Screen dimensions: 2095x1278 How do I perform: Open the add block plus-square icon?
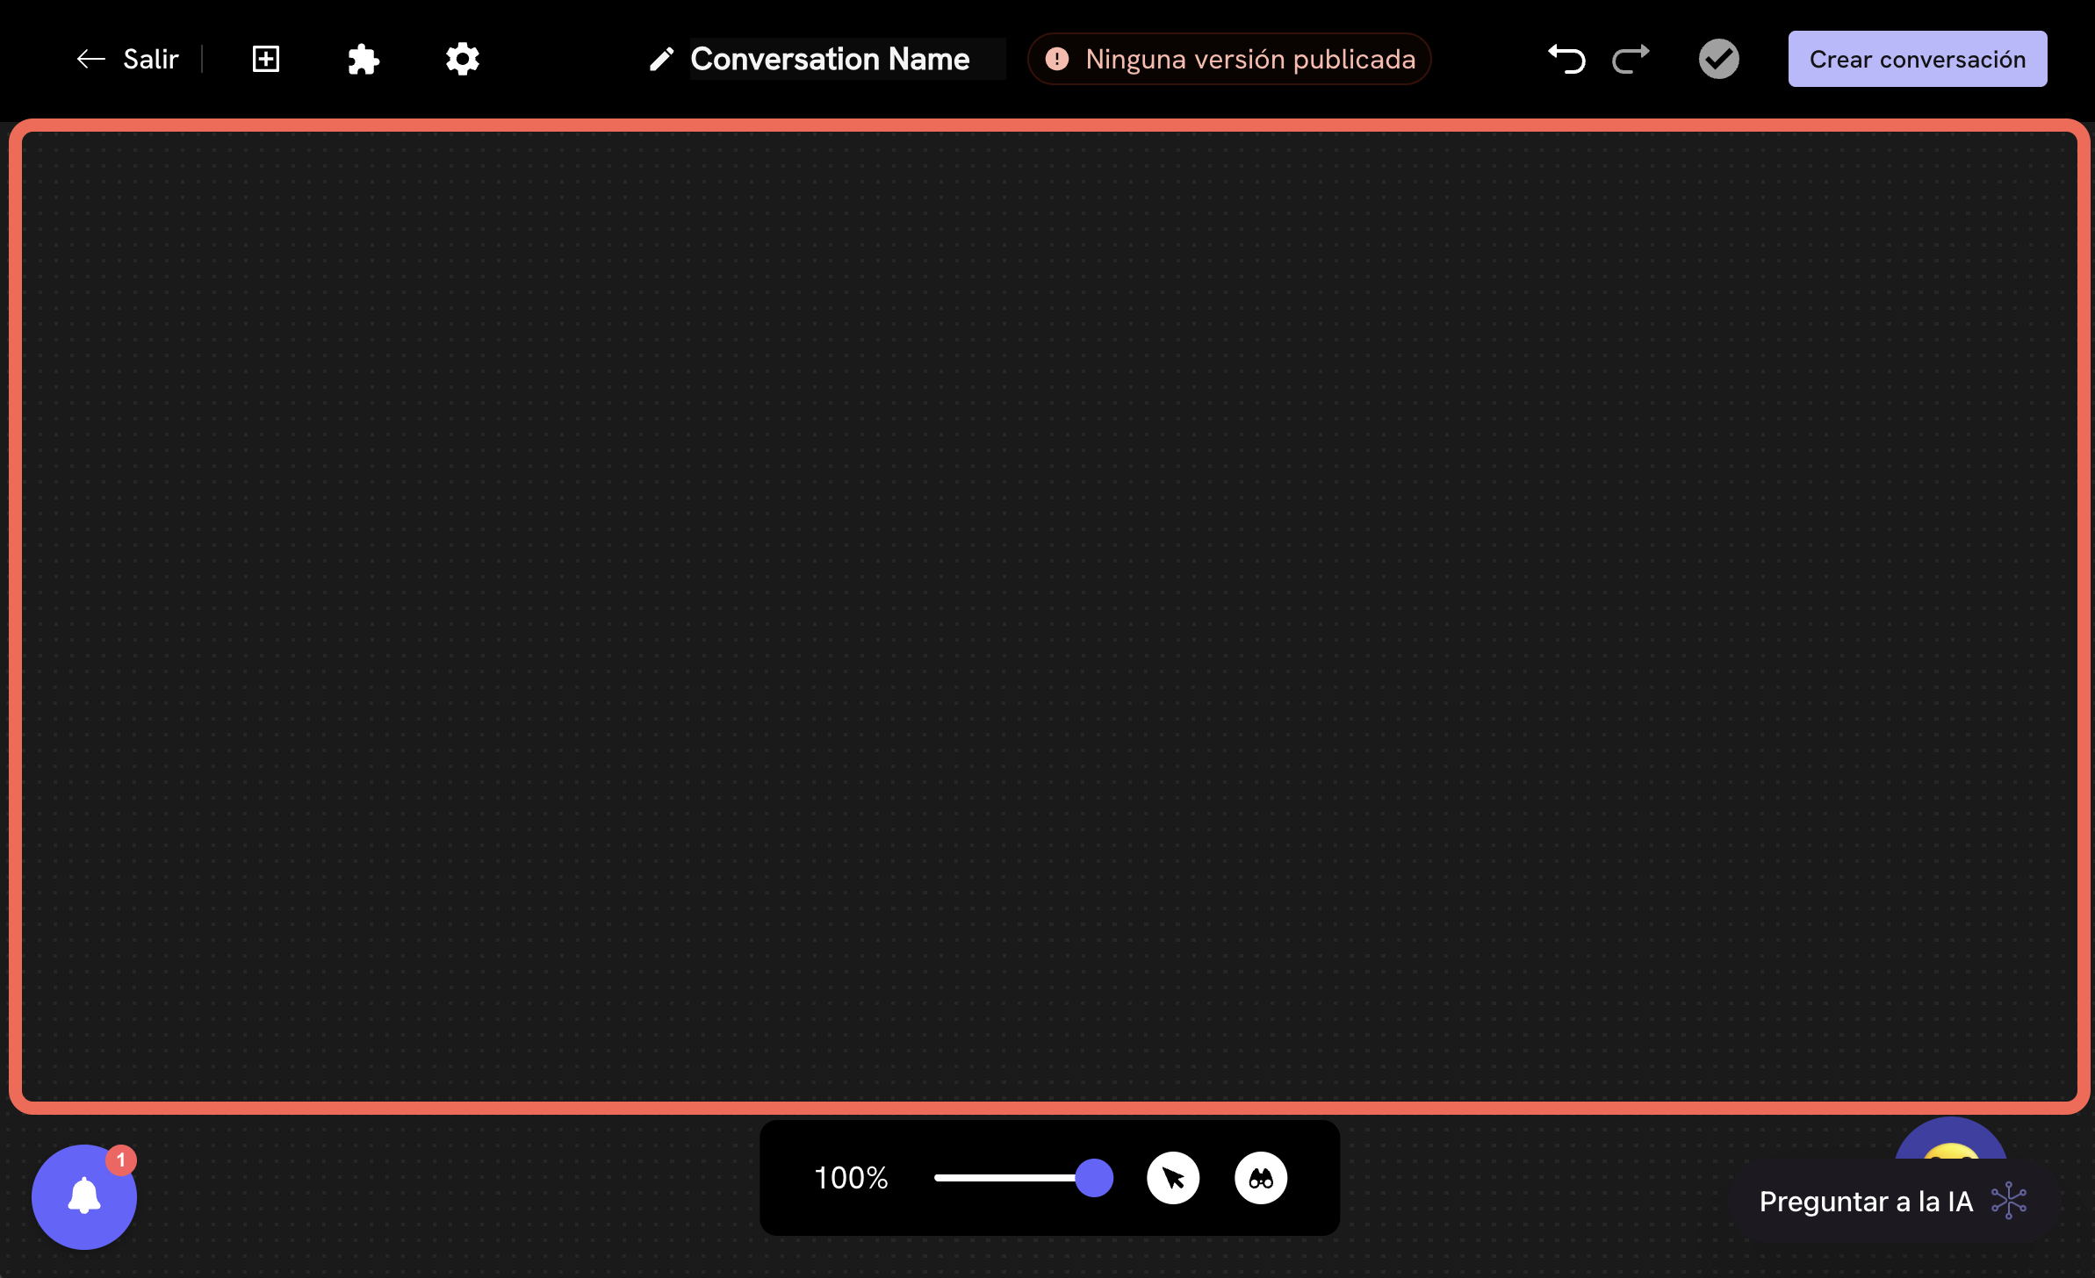265,59
